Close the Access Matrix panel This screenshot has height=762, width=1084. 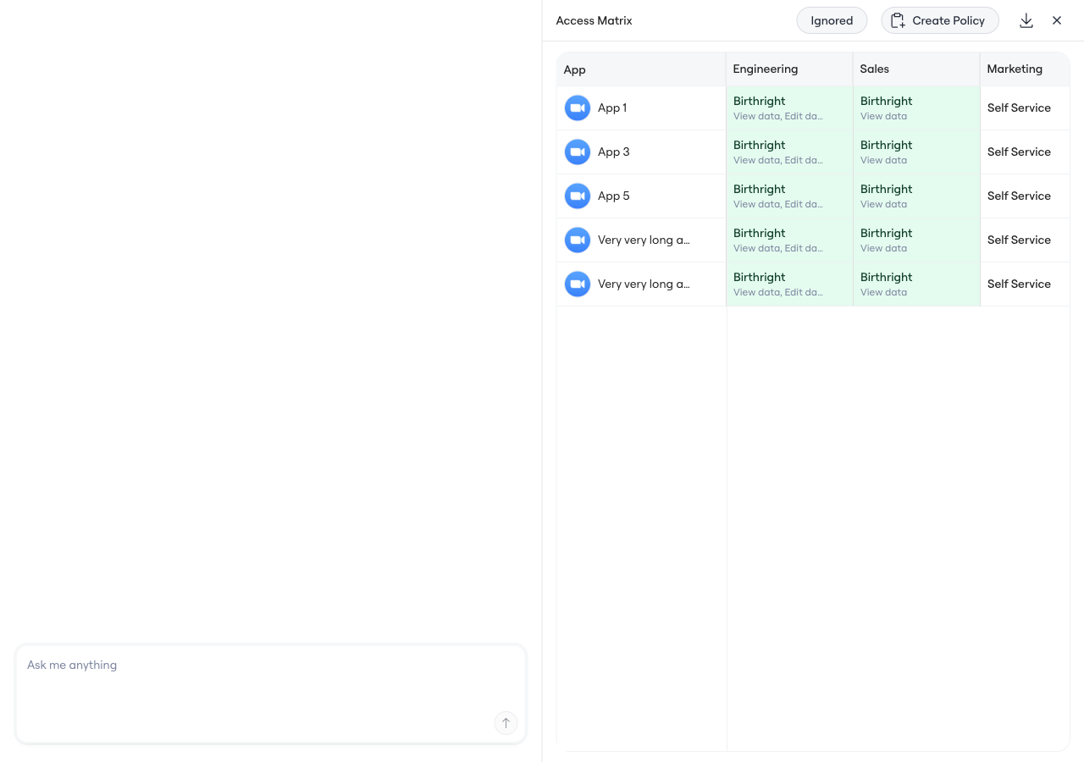1057,20
